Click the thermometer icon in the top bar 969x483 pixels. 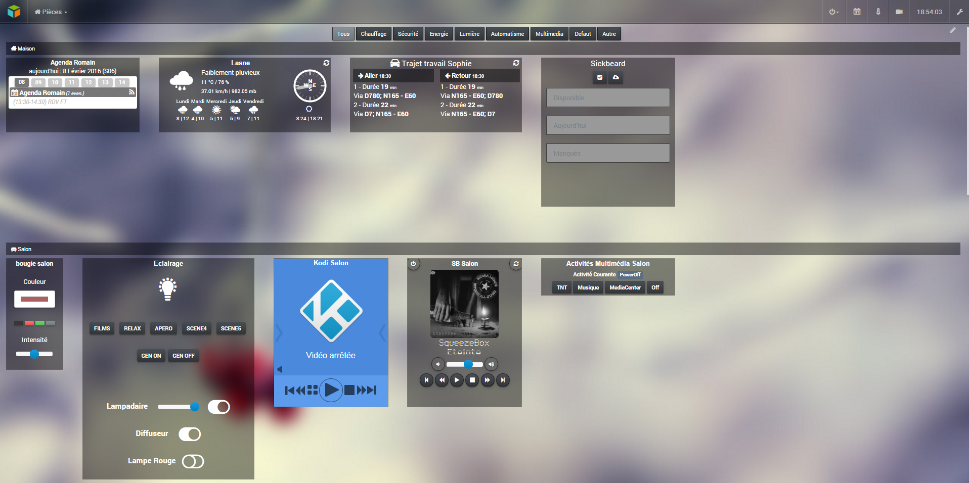[878, 12]
